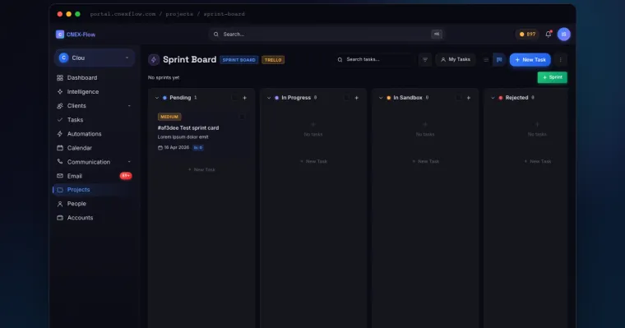Collapse the Pending column chevron
625x328 pixels.
tap(157, 98)
